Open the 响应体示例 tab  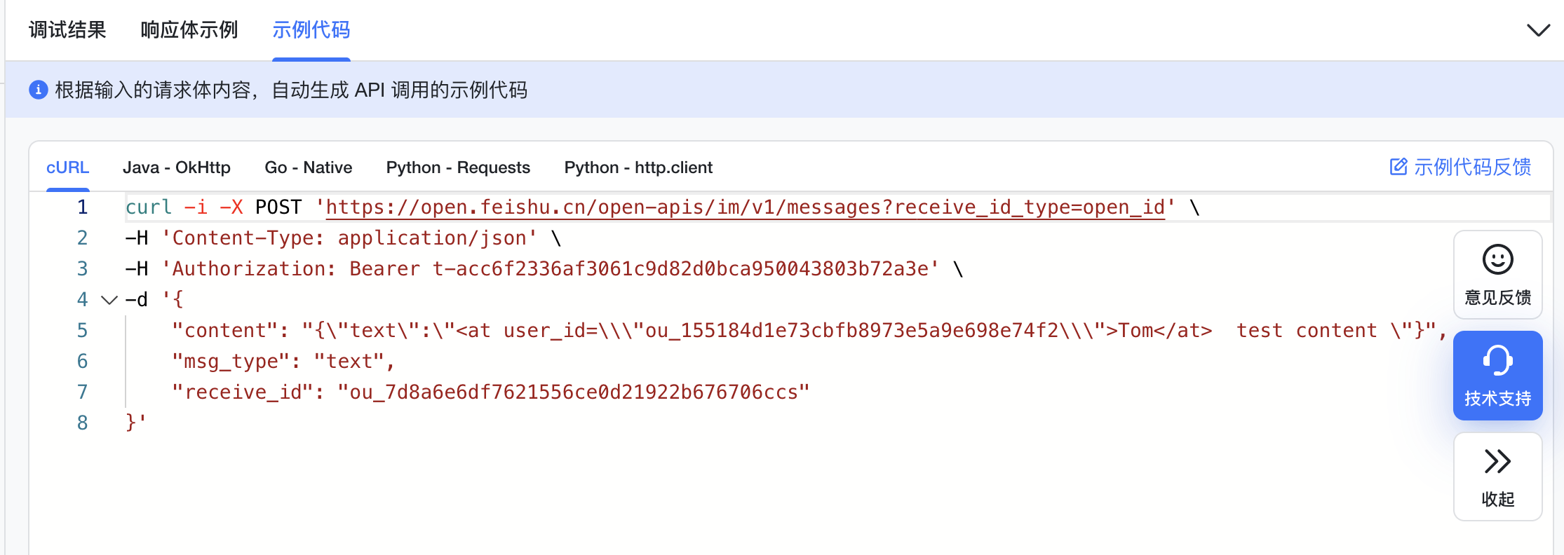[x=189, y=30]
